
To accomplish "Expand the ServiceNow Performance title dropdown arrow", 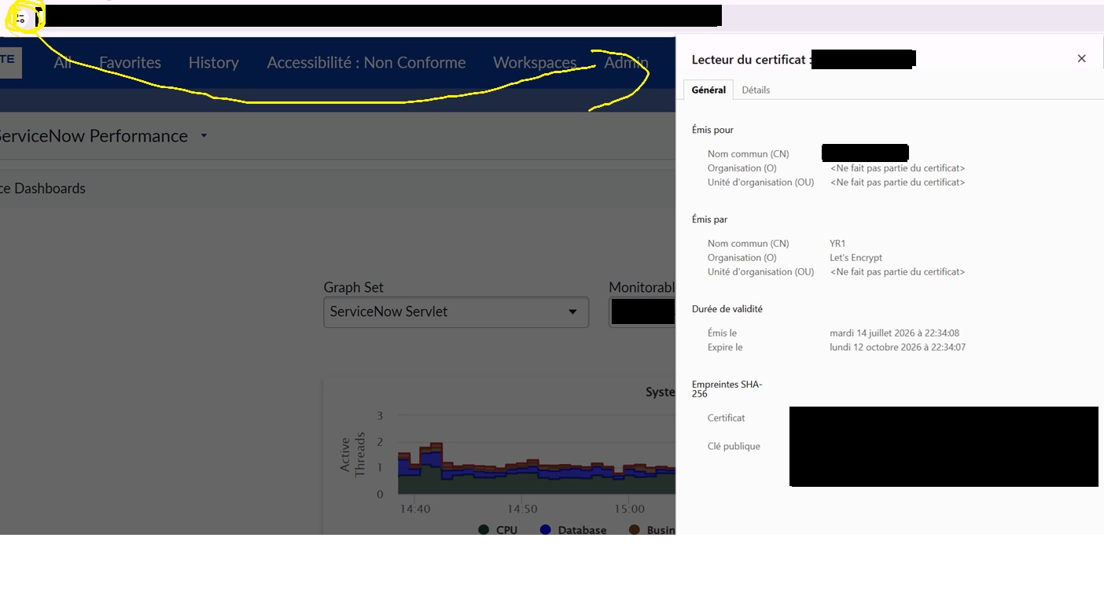I will tap(204, 135).
